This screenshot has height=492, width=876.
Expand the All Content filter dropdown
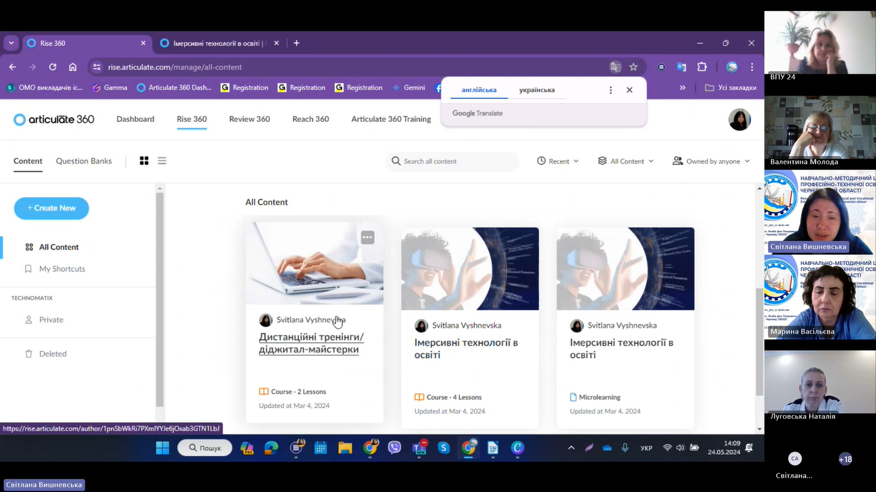point(626,162)
